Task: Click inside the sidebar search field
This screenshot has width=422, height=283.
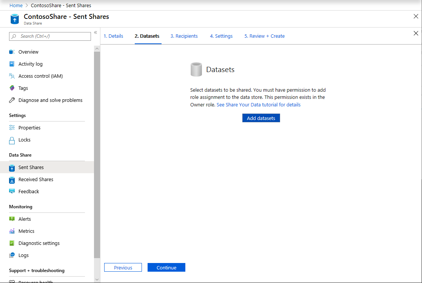Action: [x=49, y=36]
